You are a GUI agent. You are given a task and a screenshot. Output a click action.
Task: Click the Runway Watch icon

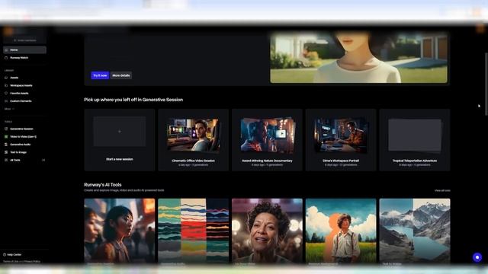tap(6, 58)
